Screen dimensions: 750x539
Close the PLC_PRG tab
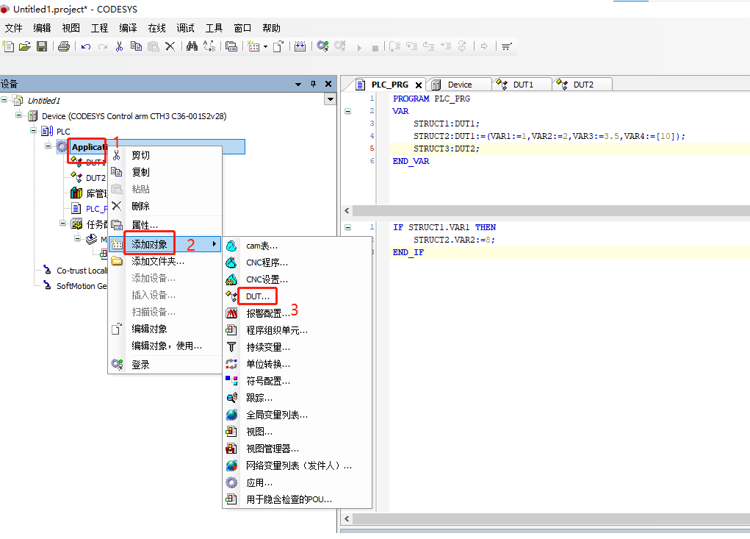click(419, 85)
